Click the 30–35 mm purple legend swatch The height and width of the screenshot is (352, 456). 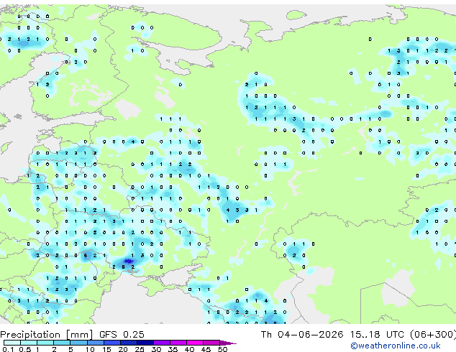162,343
